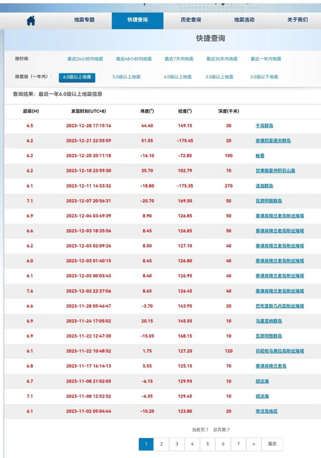Choose the 3.0级以下地震 filter
This screenshot has height=458, width=321.
point(264,77)
